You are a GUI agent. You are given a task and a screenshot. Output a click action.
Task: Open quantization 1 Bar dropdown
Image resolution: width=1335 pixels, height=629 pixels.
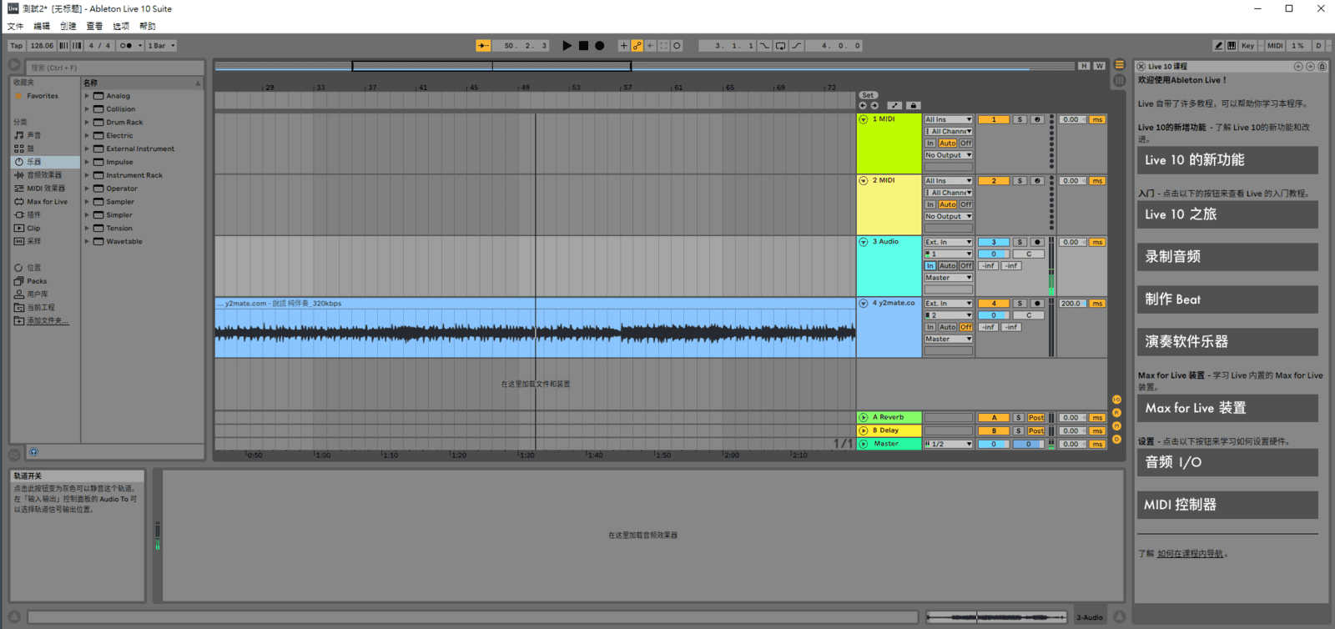pyautogui.click(x=162, y=46)
